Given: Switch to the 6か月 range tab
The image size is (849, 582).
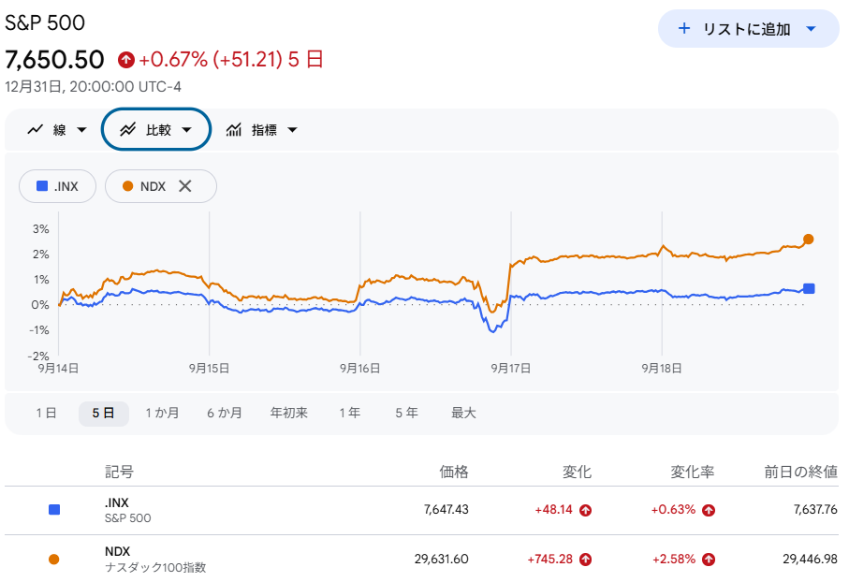Looking at the screenshot, I should [x=224, y=414].
